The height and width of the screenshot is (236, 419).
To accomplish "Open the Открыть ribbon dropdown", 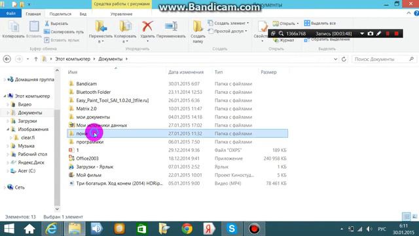I will coord(285,24).
